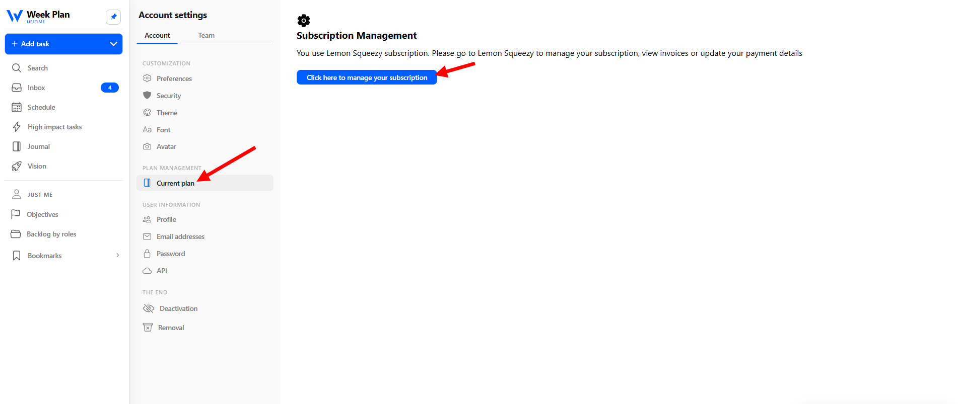The width and height of the screenshot is (958, 404).
Task: Click the Preferences gear icon
Action: pos(147,78)
